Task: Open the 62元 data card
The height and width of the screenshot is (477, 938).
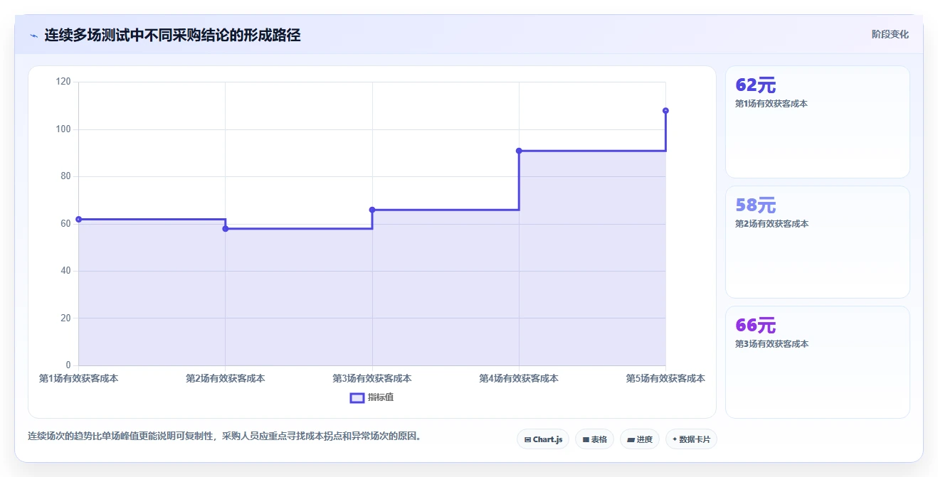Action: 817,122
